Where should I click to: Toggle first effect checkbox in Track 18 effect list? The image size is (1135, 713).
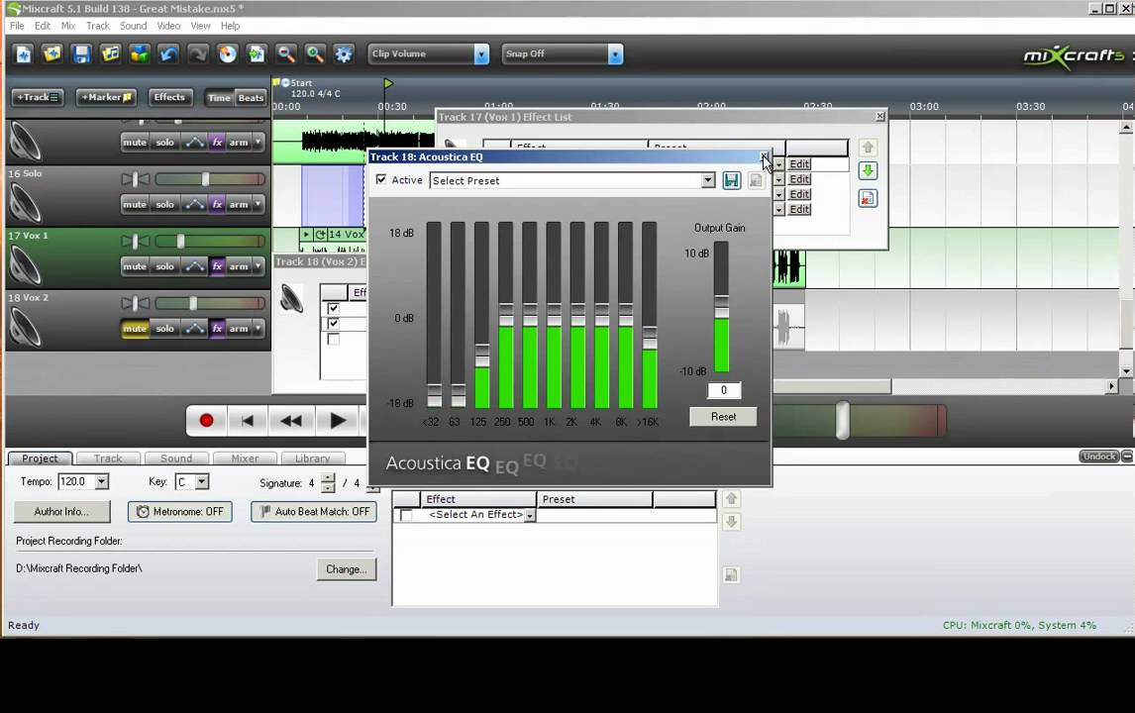coord(333,308)
